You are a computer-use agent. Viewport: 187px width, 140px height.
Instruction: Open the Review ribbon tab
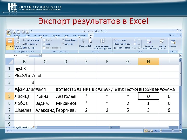[79, 36]
